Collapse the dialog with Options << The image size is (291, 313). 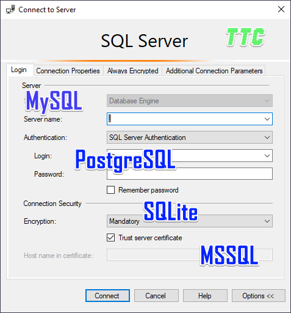259,295
